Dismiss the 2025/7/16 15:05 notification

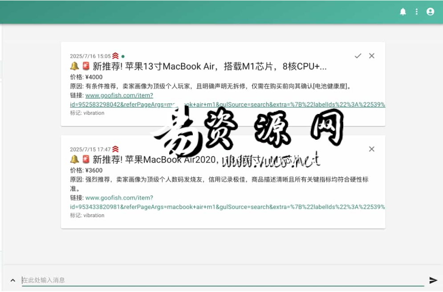[x=371, y=56]
